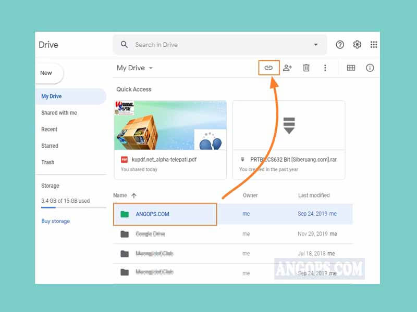Click the Drive logo text
Image resolution: width=417 pixels, height=312 pixels.
[x=48, y=45]
